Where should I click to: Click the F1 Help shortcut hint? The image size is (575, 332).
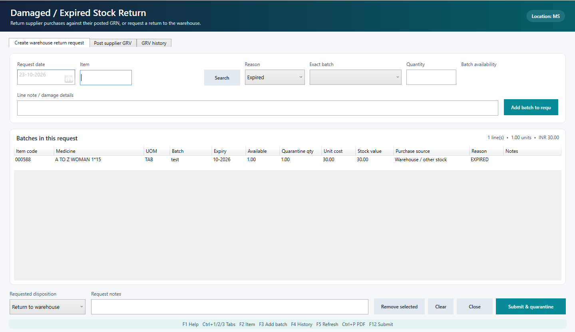click(x=191, y=324)
